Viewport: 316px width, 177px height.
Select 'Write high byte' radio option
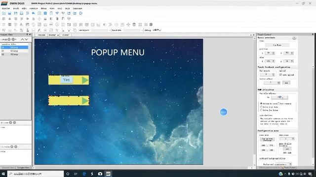(x=261, y=107)
